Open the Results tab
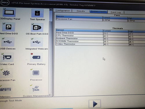The height and width of the screenshot is (109, 145). 81,11
